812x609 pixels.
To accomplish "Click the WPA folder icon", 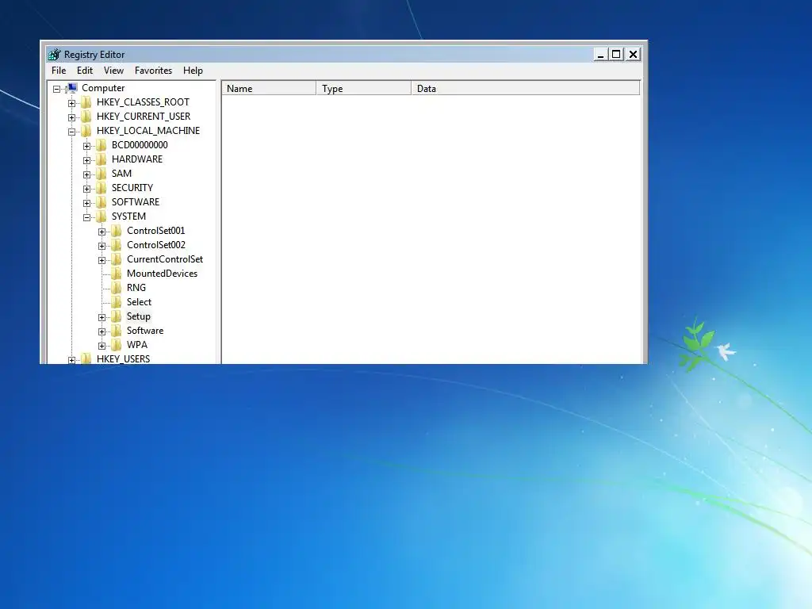I will click(x=117, y=345).
